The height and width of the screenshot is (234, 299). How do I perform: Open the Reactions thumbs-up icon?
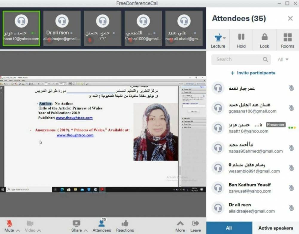coord(125,223)
